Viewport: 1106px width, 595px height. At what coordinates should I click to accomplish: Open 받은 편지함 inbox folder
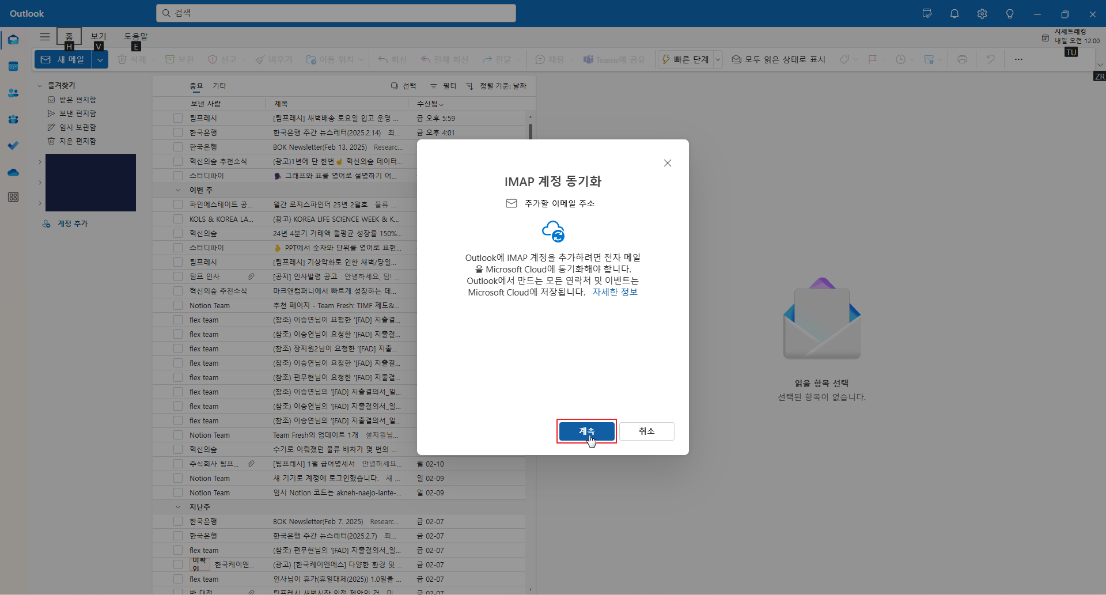pos(77,100)
